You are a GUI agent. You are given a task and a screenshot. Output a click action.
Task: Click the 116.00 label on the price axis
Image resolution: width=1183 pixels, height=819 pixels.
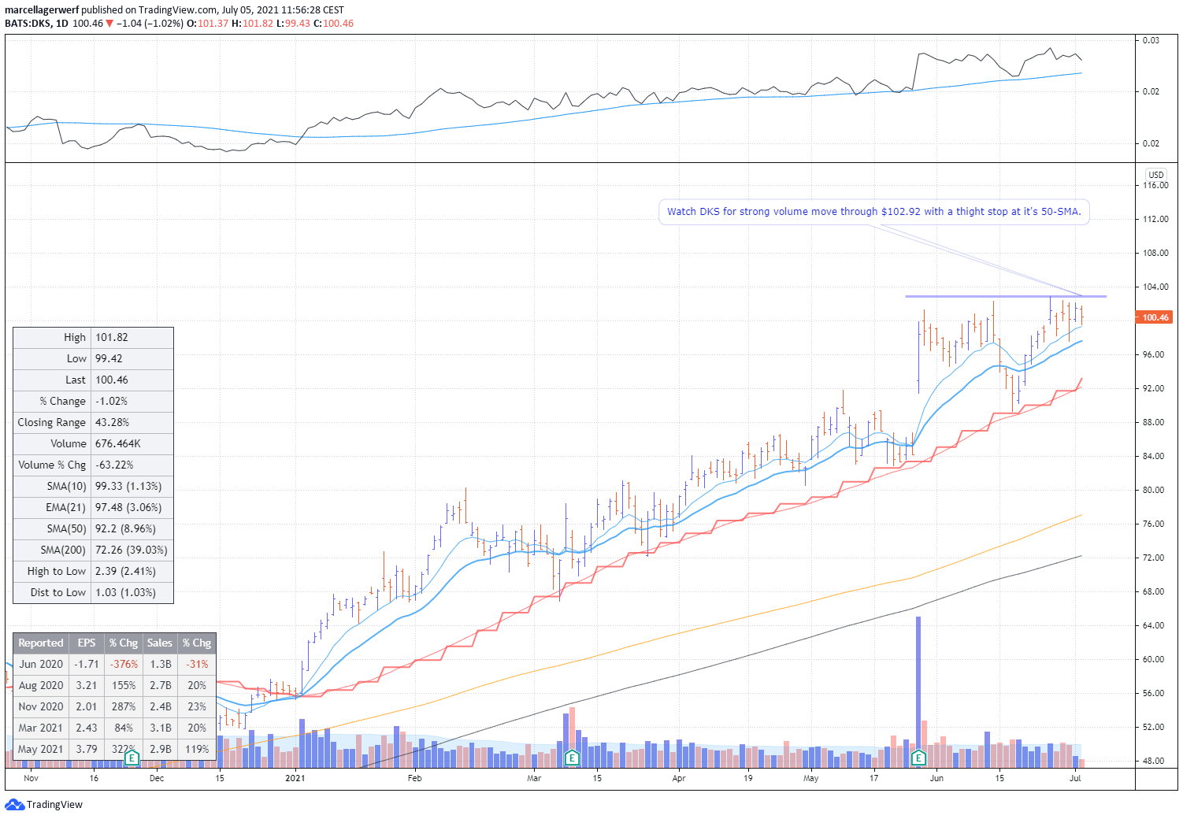(x=1156, y=186)
